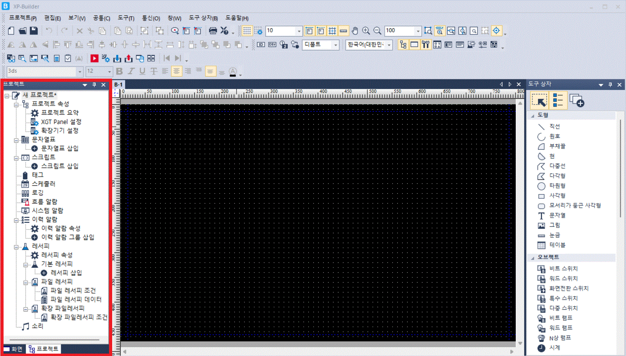The width and height of the screenshot is (626, 356).
Task: Click the zoom in magnifier icon
Action: pos(366,31)
